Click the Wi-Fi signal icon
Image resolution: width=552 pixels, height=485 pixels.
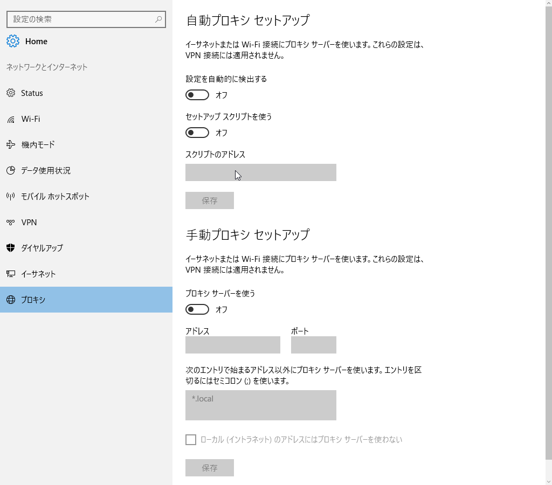click(11, 119)
